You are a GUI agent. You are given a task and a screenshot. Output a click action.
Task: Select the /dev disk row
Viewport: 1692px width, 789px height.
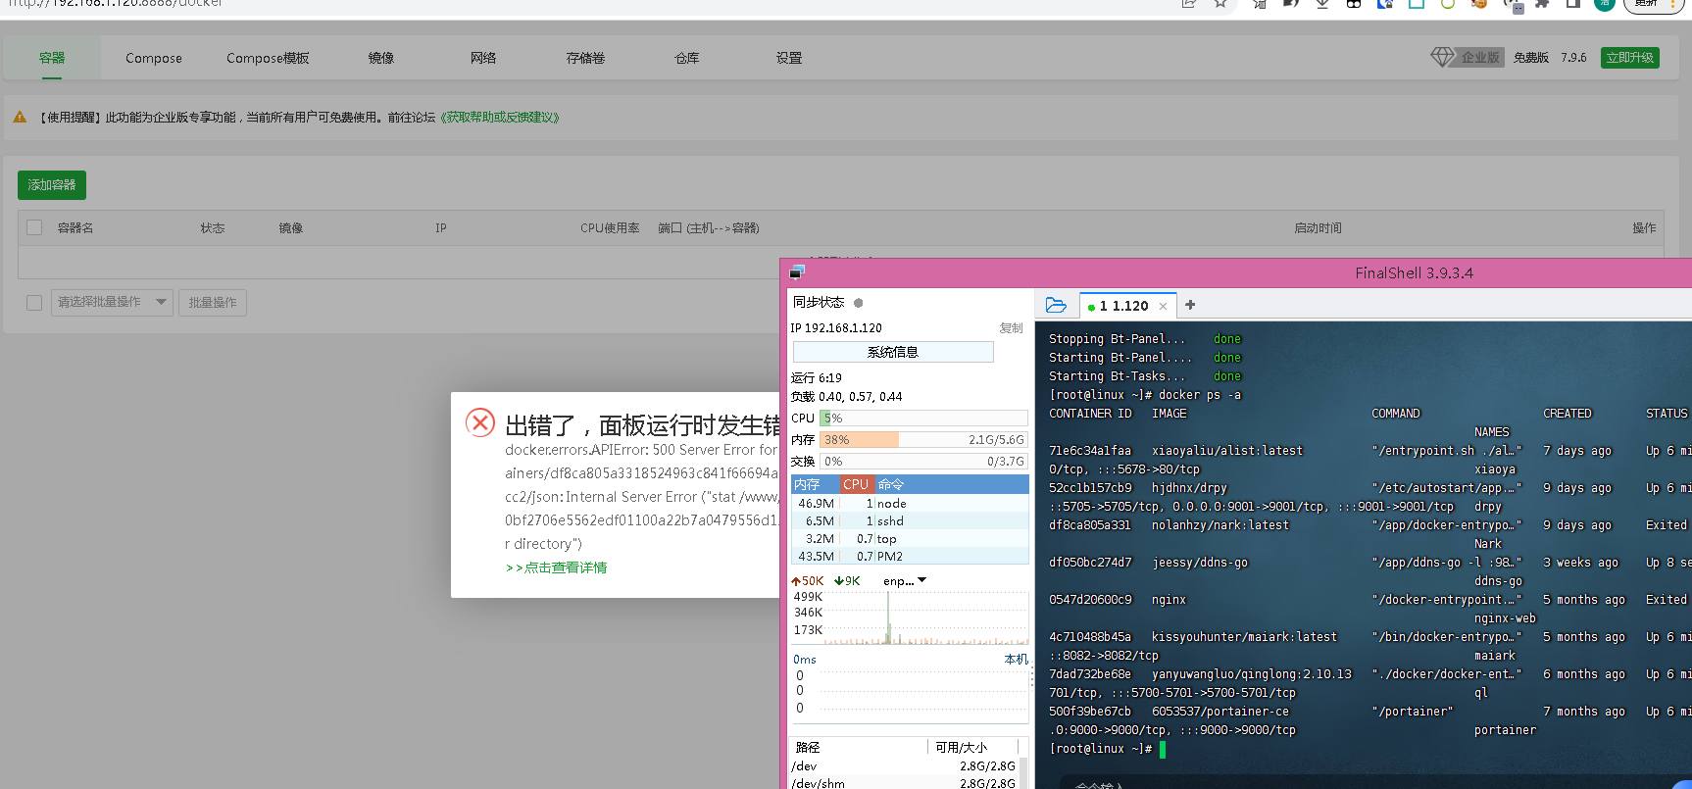point(904,766)
